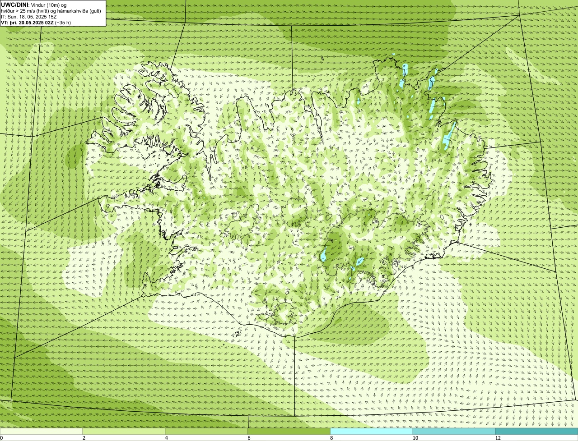Click the '12' tick label on the scale
Viewport: 578px width, 441px height.
click(x=498, y=438)
